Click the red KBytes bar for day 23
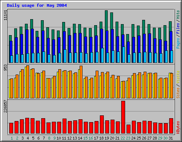Screen dimensions: 182x142 pos(128,129)
